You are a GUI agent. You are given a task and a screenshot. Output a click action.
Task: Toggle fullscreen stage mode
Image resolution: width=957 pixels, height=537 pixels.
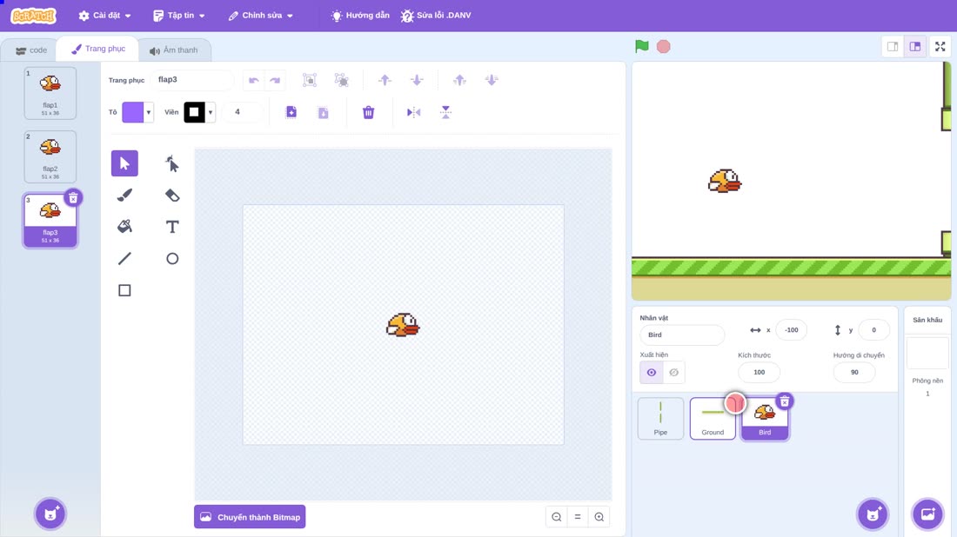click(940, 46)
